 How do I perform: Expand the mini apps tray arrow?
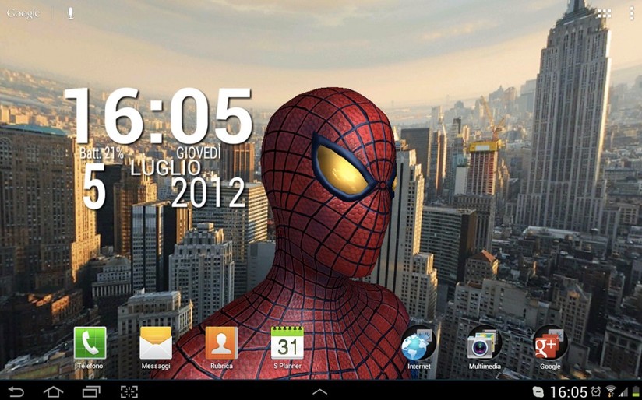coord(319,391)
